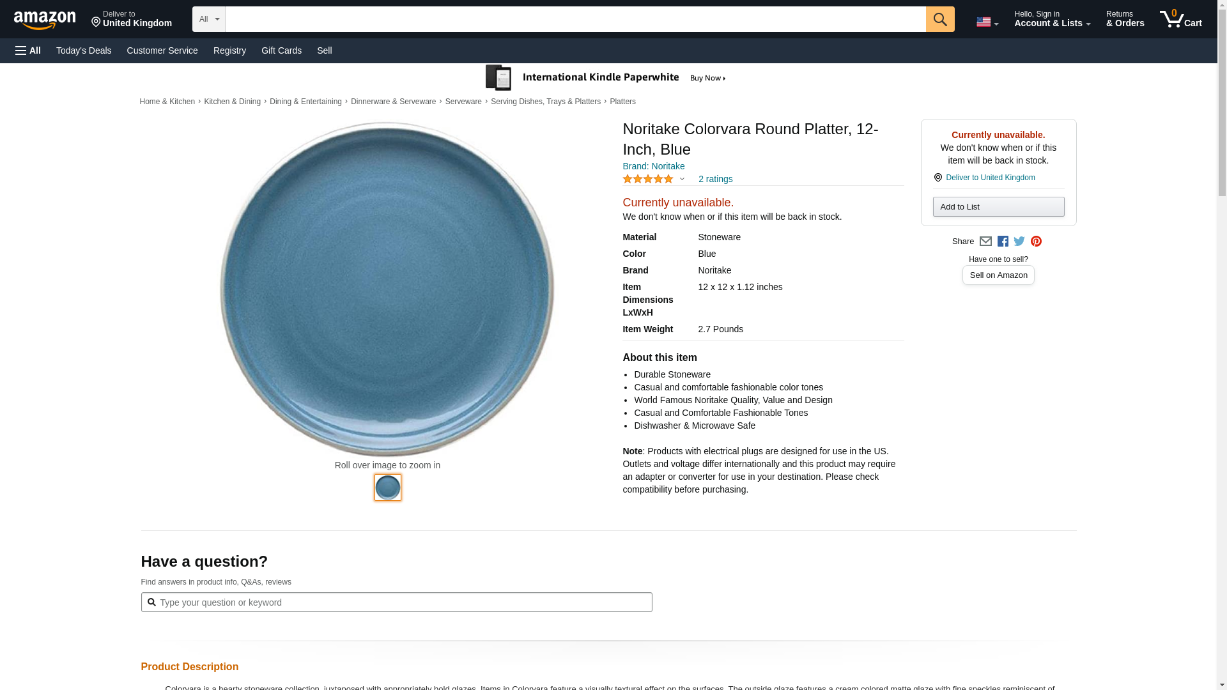Expand the Account & Lists menu
The height and width of the screenshot is (690, 1227).
1052,19
